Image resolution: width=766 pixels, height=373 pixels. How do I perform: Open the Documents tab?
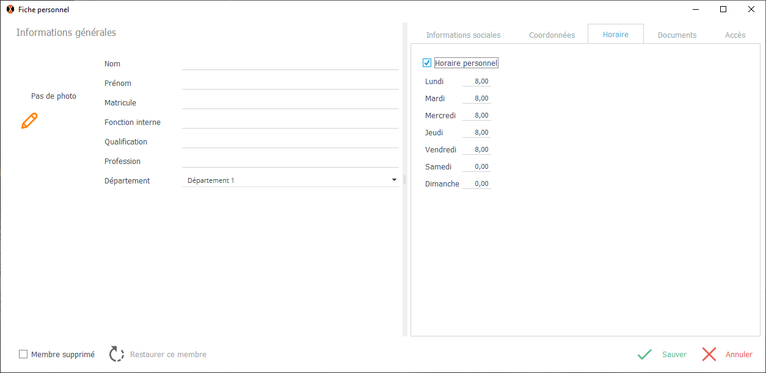tap(677, 35)
